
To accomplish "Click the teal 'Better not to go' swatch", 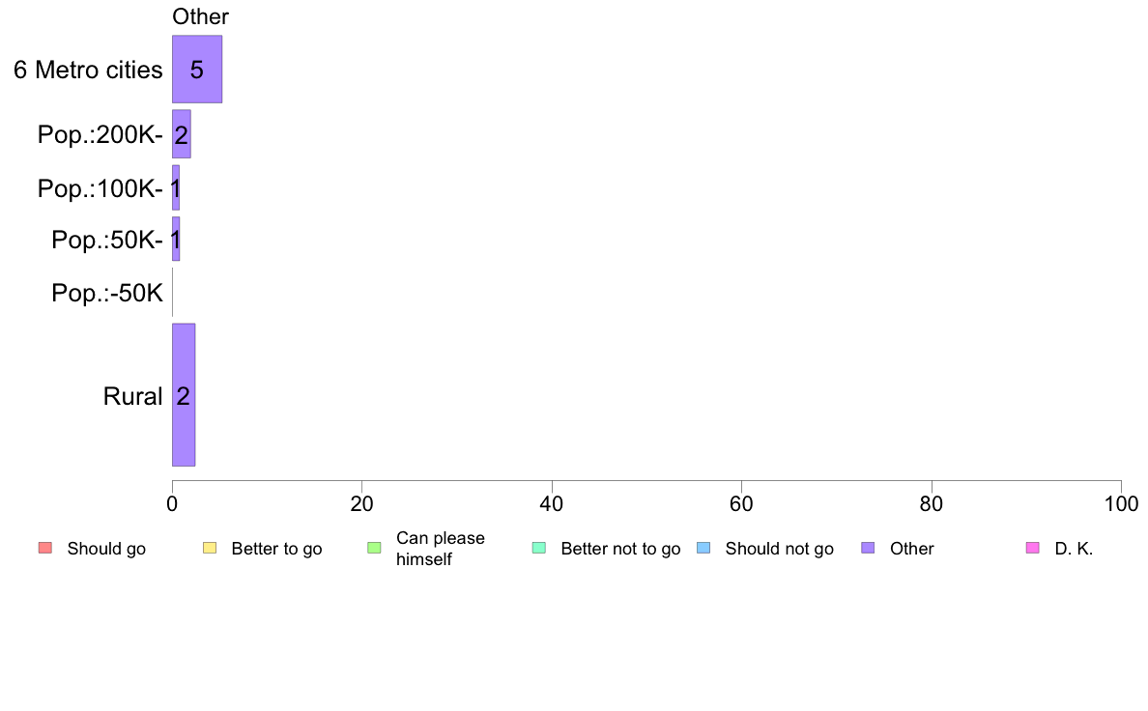I will tap(539, 548).
